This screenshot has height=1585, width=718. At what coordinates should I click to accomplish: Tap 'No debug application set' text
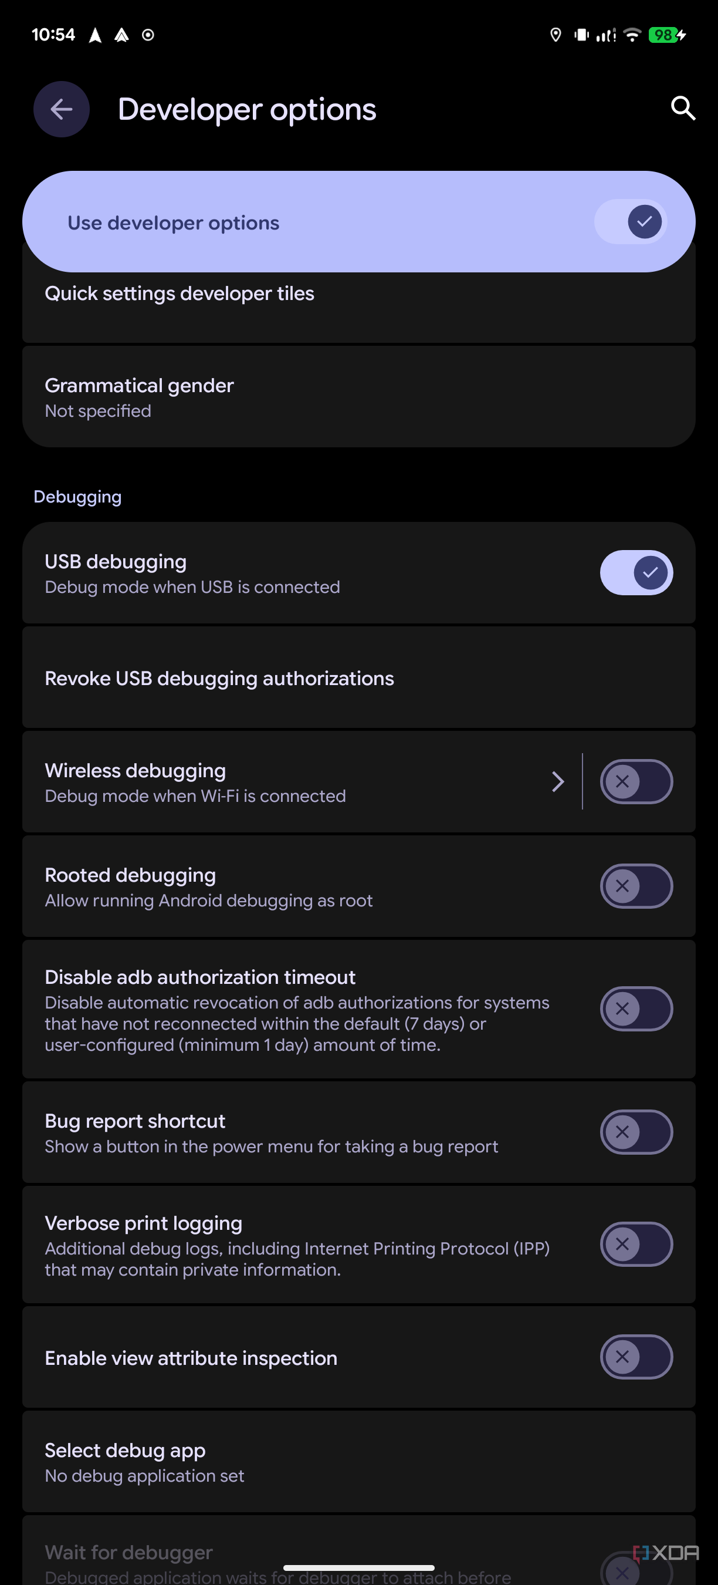point(144,1475)
